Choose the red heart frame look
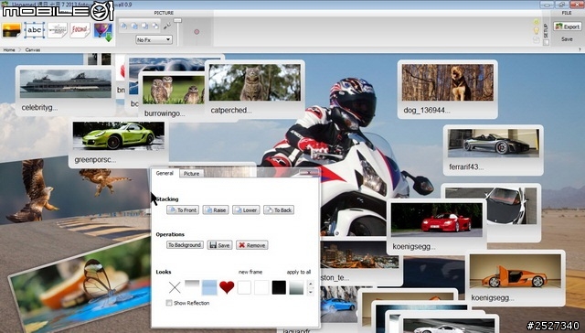This screenshot has height=333, width=585. (227, 287)
